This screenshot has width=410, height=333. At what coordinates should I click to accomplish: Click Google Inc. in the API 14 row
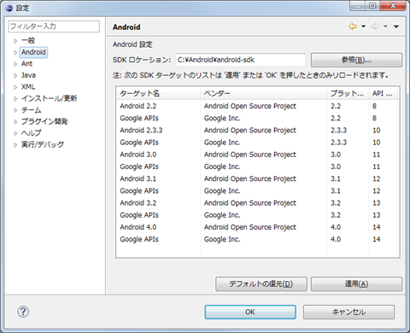point(222,239)
